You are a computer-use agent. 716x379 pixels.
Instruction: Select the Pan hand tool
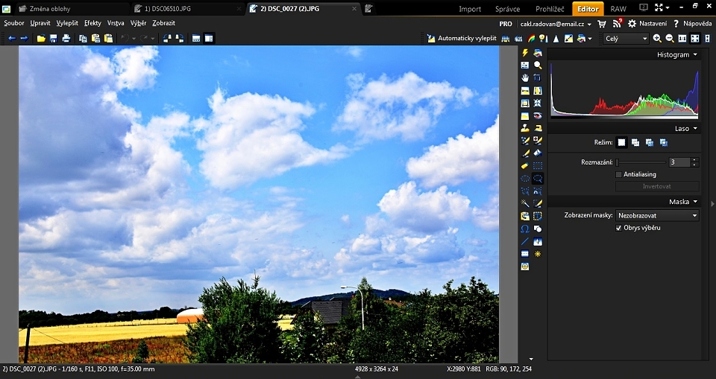[525, 77]
